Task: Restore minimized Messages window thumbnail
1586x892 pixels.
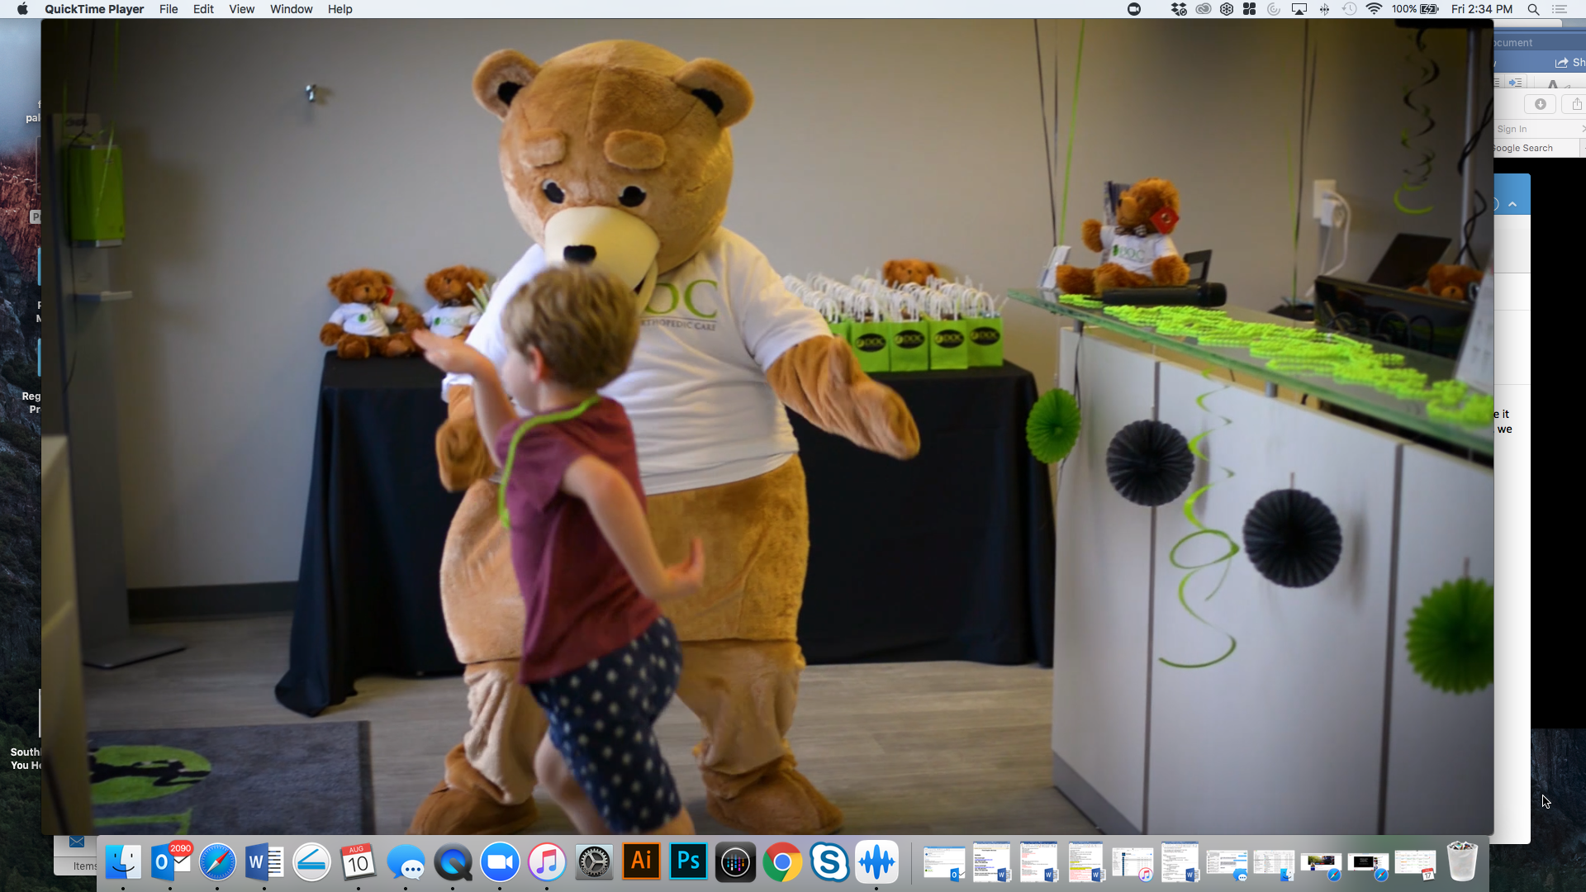Action: (x=1227, y=865)
